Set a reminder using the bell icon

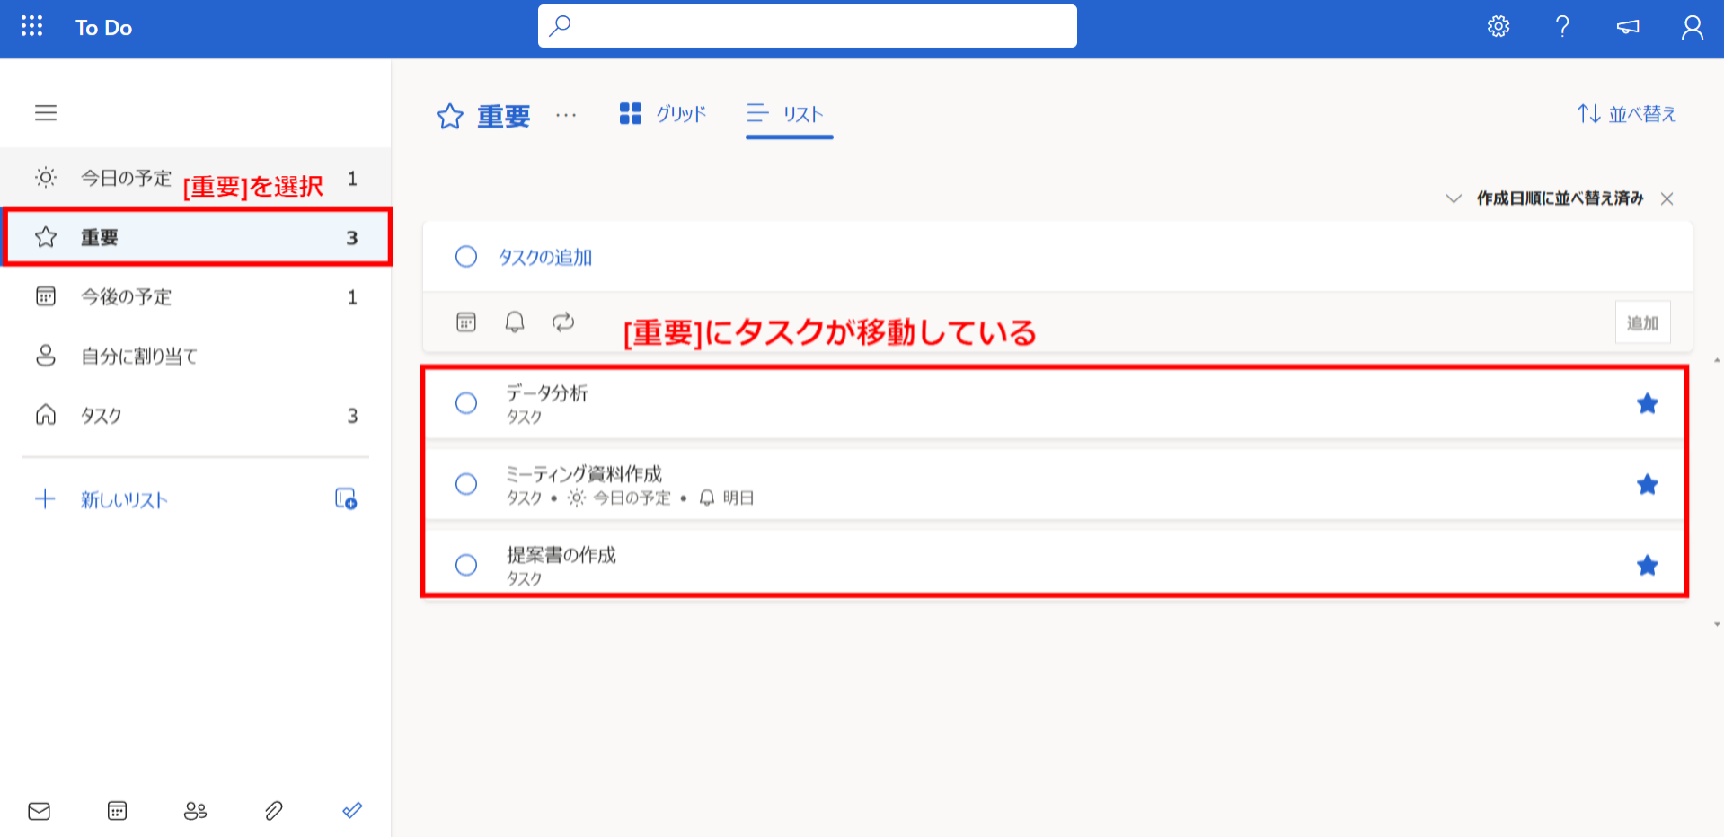tap(515, 322)
